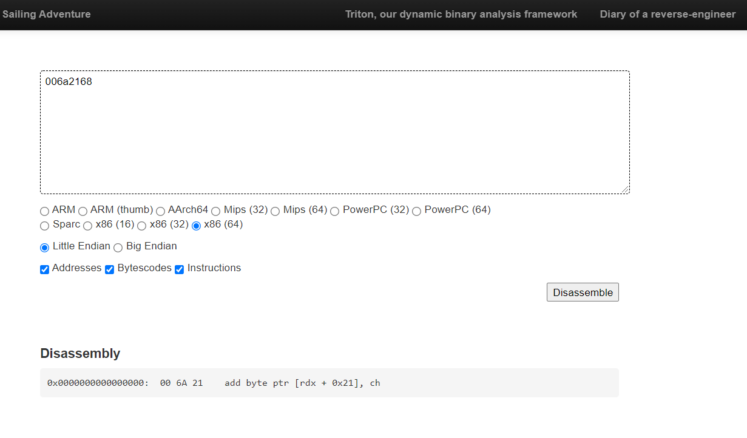Select Mips (64) radio option

click(x=275, y=211)
